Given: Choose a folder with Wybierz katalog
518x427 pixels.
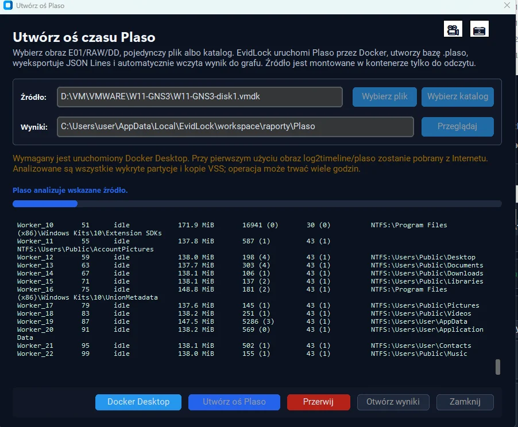Looking at the screenshot, I should [458, 97].
